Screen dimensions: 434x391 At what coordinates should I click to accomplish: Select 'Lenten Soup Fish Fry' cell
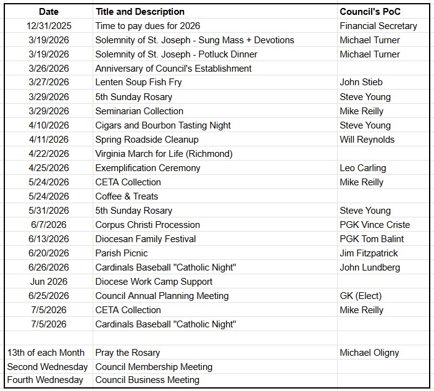point(138,83)
